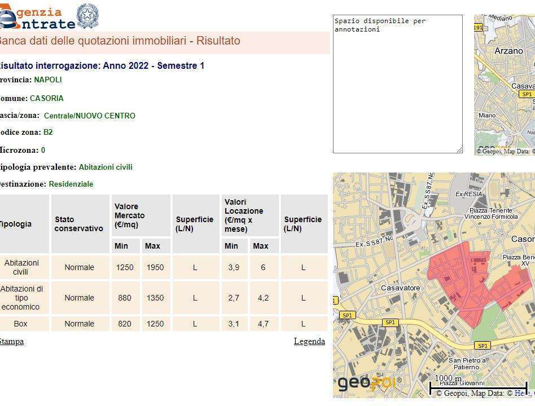535x406 pixels.
Task: Click the Geopoi logo on the map
Action: pos(369,383)
